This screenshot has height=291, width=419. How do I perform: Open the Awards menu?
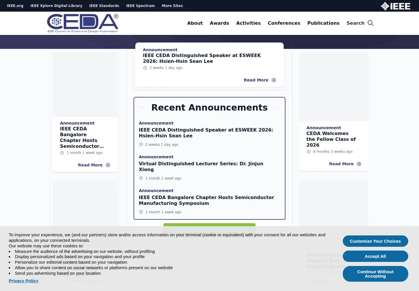click(x=219, y=23)
